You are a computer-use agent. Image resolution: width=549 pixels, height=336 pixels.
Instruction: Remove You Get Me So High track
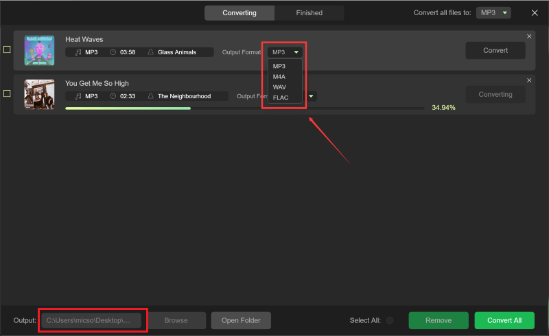(528, 80)
